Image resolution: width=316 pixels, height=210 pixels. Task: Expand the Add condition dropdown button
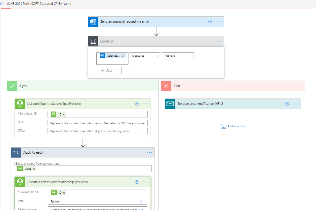coord(109,71)
